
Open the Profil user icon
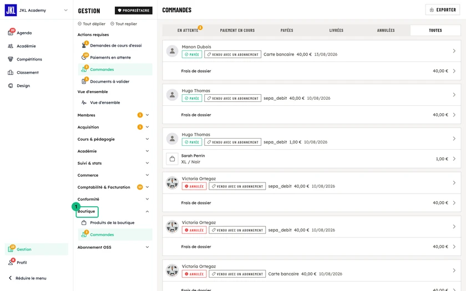(x=11, y=262)
